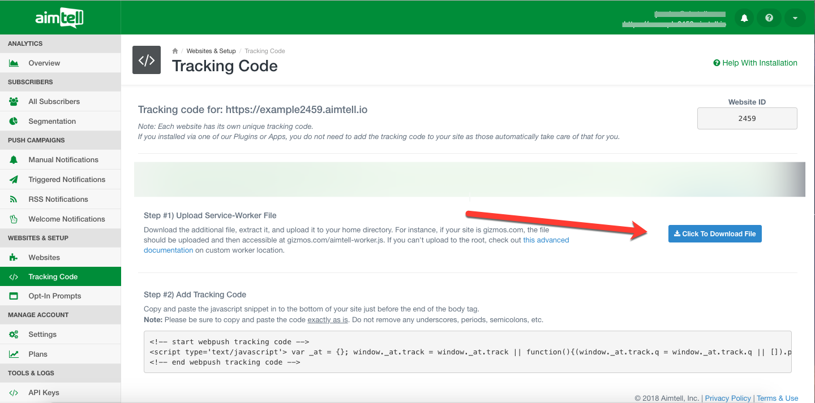Image resolution: width=815 pixels, height=403 pixels.
Task: Open Overview in the sidebar
Action: pos(44,63)
